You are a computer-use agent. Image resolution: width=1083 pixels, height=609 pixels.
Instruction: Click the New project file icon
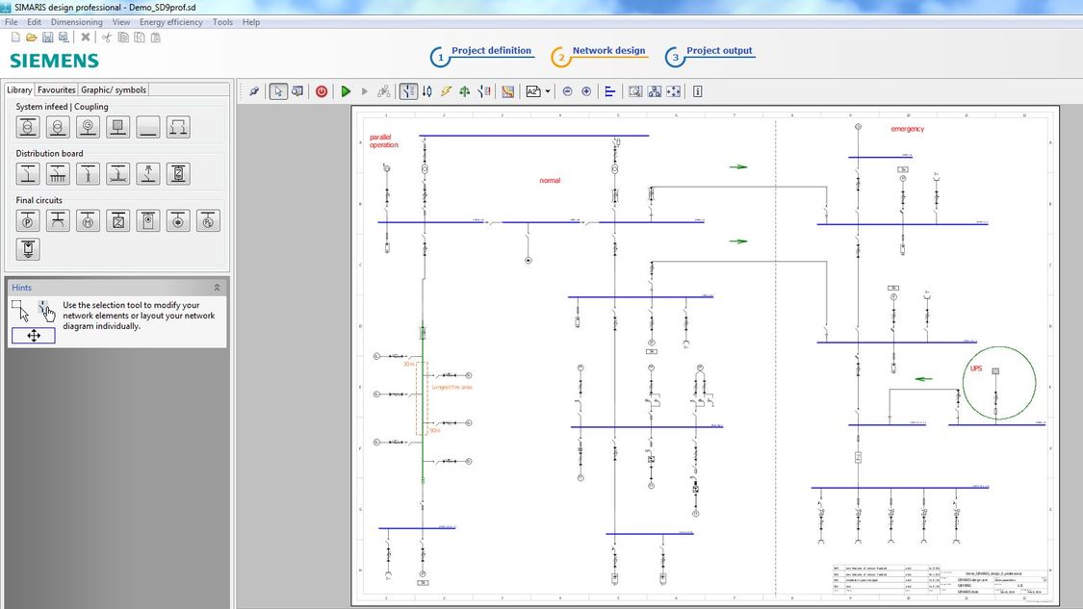click(x=15, y=38)
